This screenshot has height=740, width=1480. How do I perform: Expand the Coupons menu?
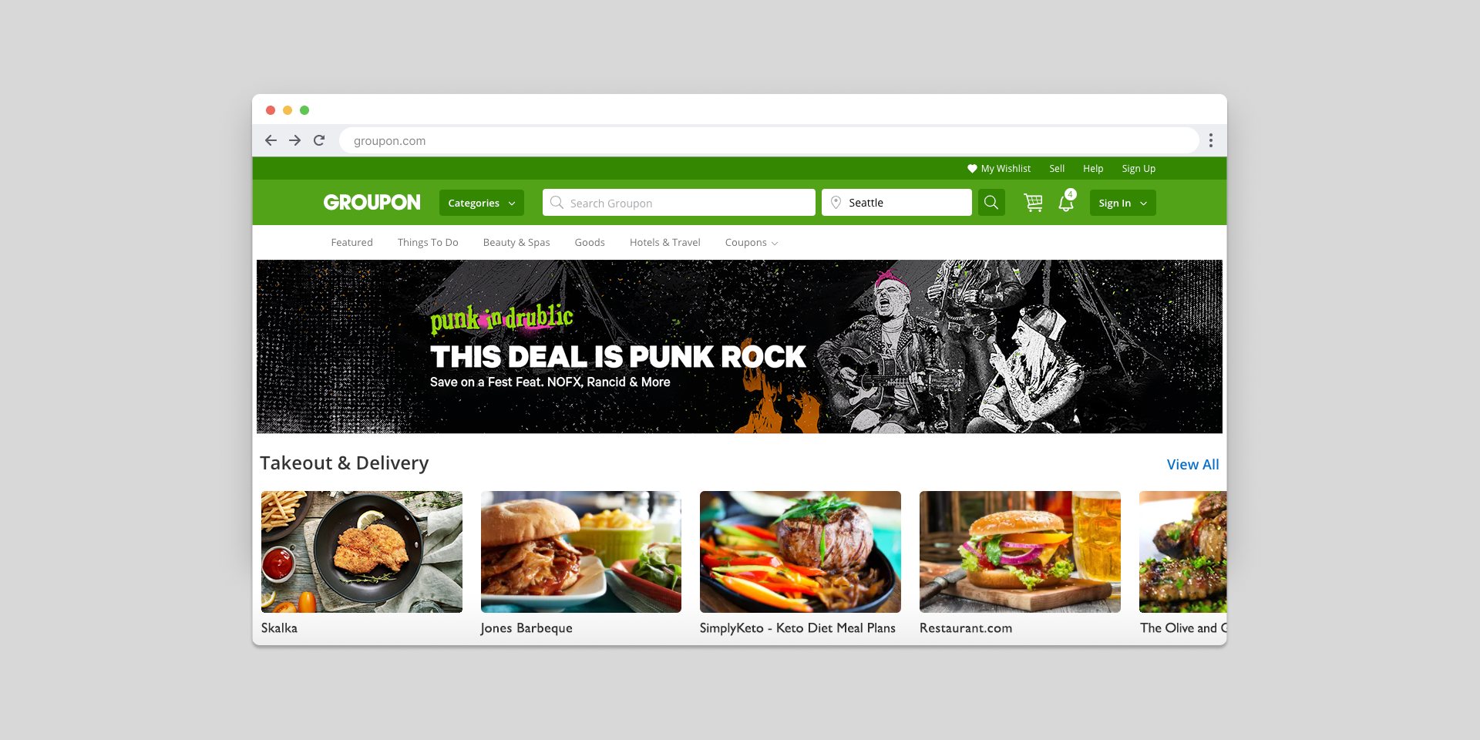point(752,243)
